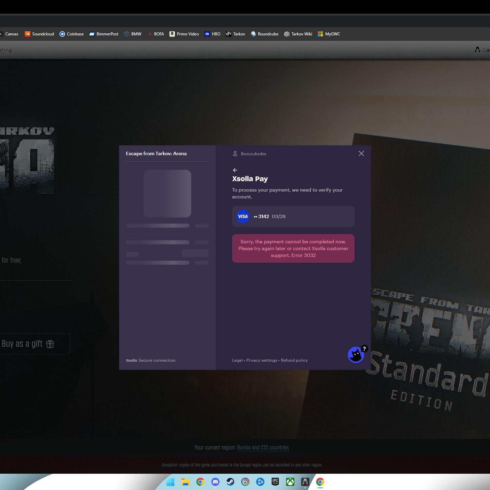Open Epic Games Launcher from the taskbar

coord(275,482)
